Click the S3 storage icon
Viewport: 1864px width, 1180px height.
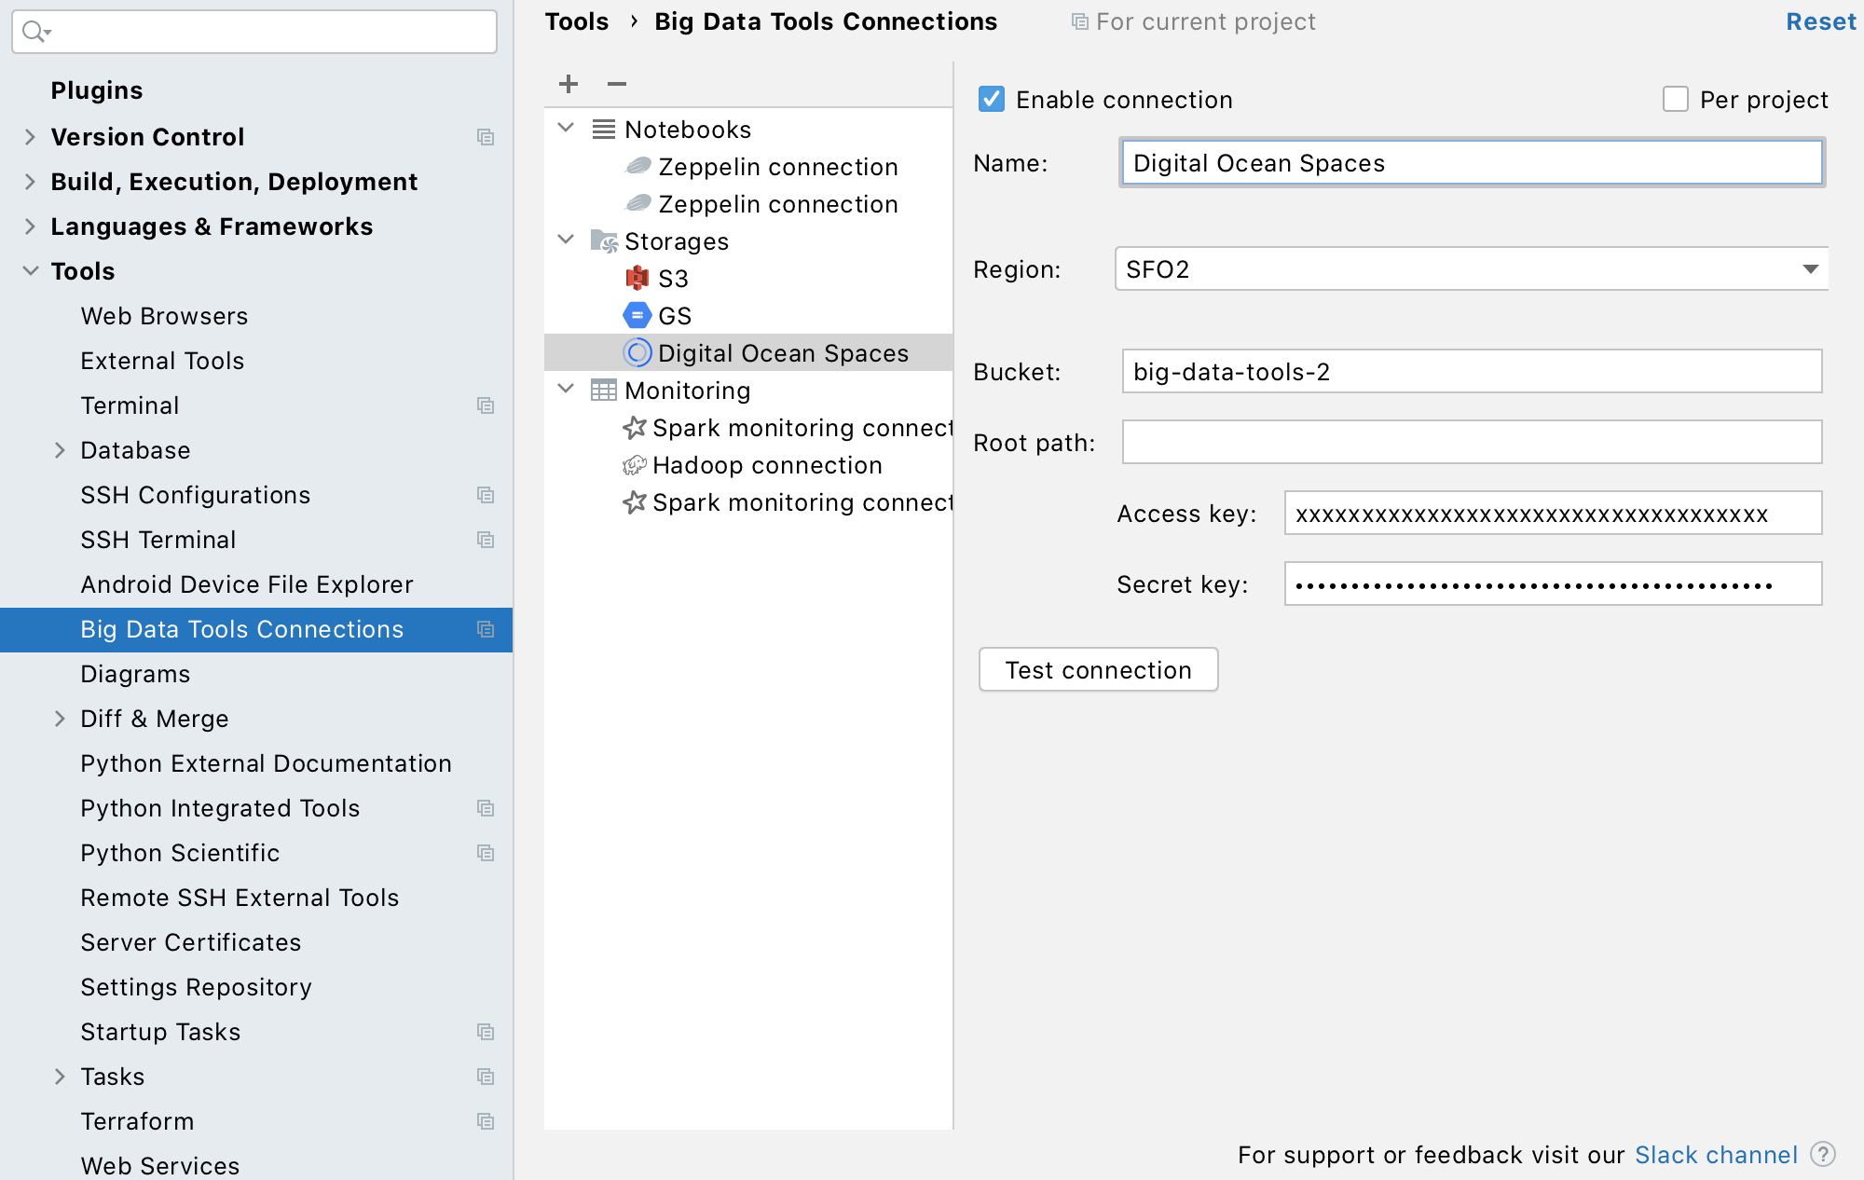[637, 278]
